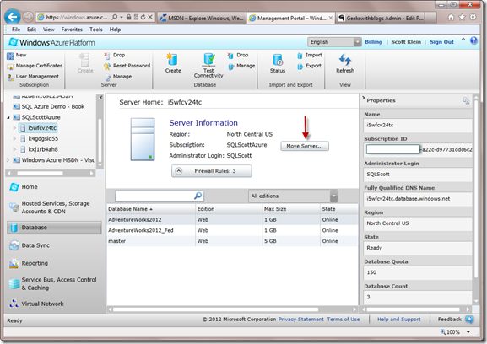Switch to Geekswithblogs Admin tab

click(381, 19)
